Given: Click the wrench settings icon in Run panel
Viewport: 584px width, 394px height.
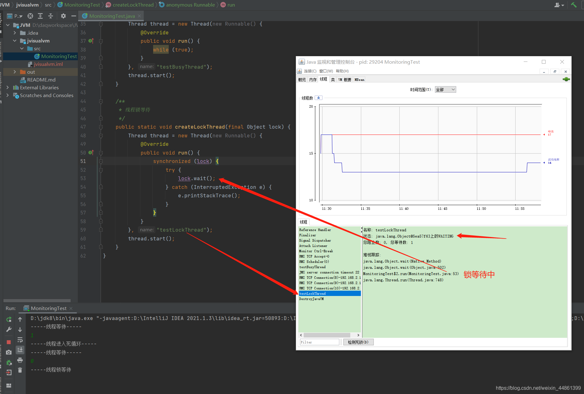Looking at the screenshot, I should [x=9, y=330].
